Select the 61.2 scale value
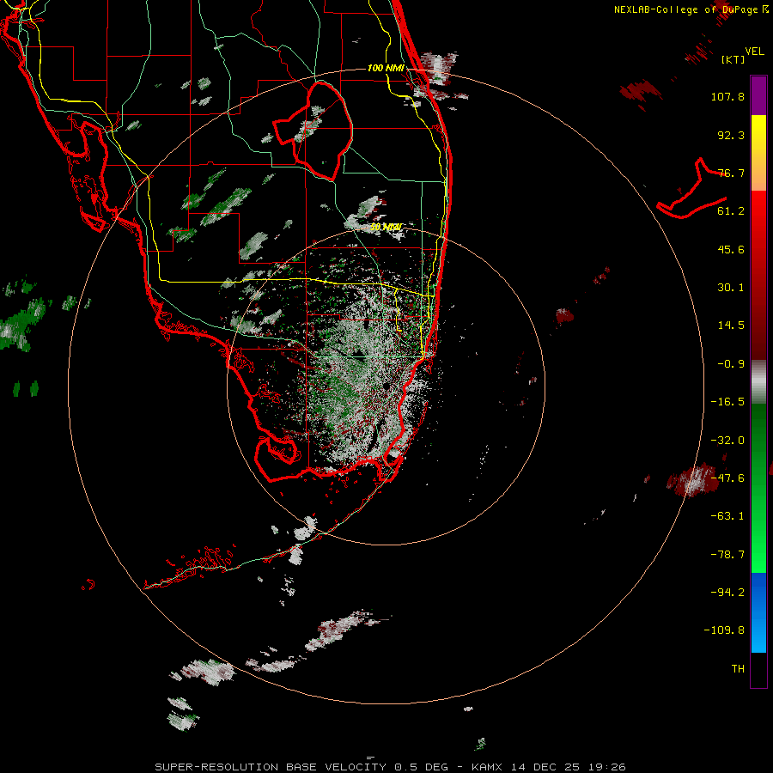 731,211
